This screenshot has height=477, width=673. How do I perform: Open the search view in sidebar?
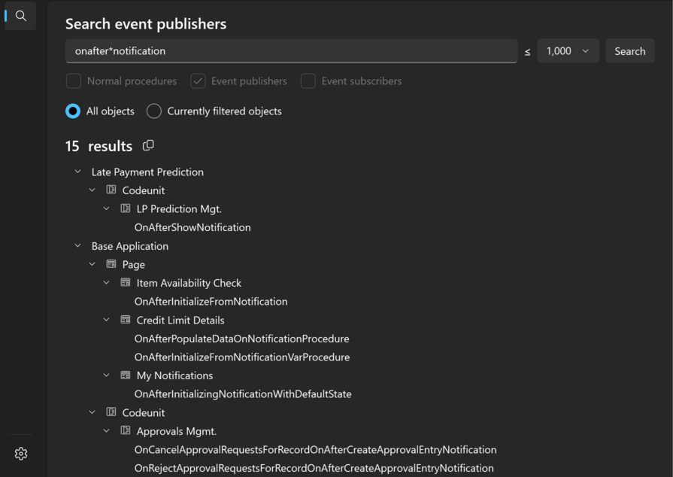[20, 16]
